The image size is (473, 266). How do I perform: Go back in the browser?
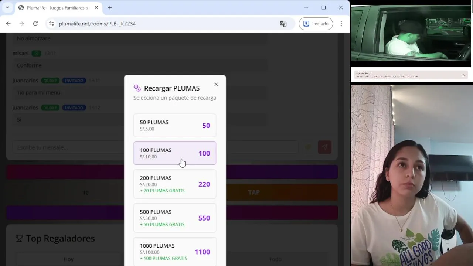coord(8,24)
